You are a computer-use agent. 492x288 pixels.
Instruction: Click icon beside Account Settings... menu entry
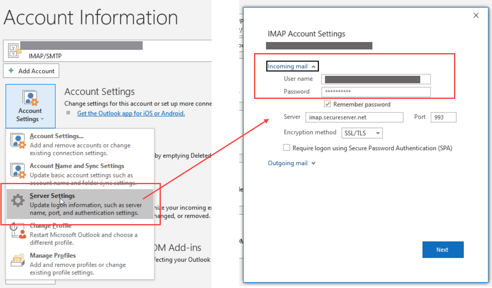(x=18, y=141)
